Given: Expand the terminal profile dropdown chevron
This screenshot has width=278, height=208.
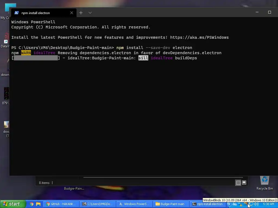Looking at the screenshot, I should pos(90,13).
